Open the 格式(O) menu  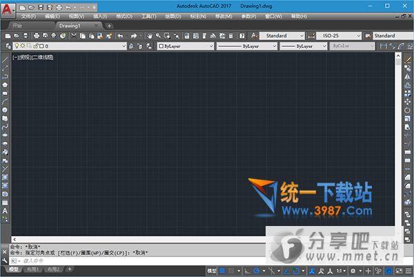[124, 17]
